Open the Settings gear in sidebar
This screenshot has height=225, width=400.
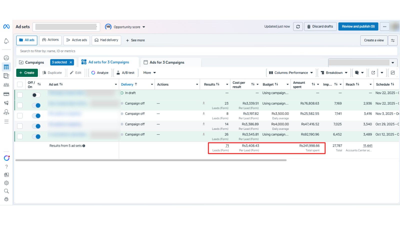click(6, 183)
